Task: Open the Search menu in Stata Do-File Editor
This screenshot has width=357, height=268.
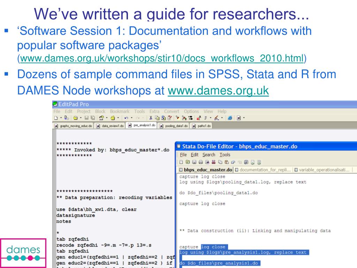Action: point(209,155)
